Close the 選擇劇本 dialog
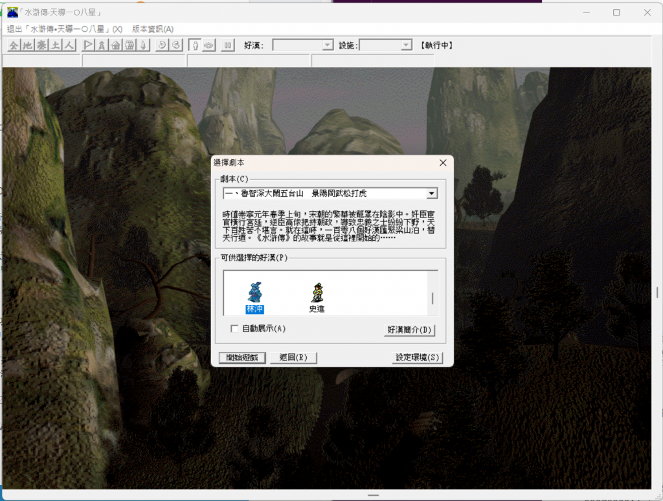The height and width of the screenshot is (501, 663). (x=443, y=162)
